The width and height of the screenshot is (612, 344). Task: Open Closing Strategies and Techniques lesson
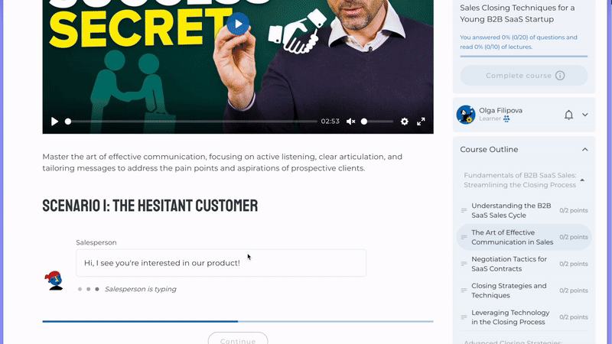(524, 290)
